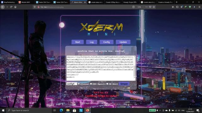Switch to the Mobile WiFi tab
Viewport: 202px width, 113px height.
(26, 2)
